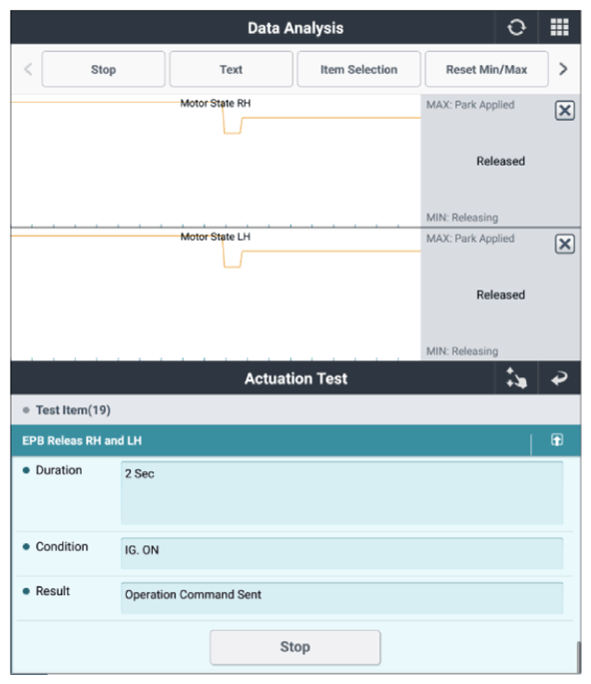Click the actuation test panel scrollbar
Viewport: 591px width, 684px height.
pos(578,657)
